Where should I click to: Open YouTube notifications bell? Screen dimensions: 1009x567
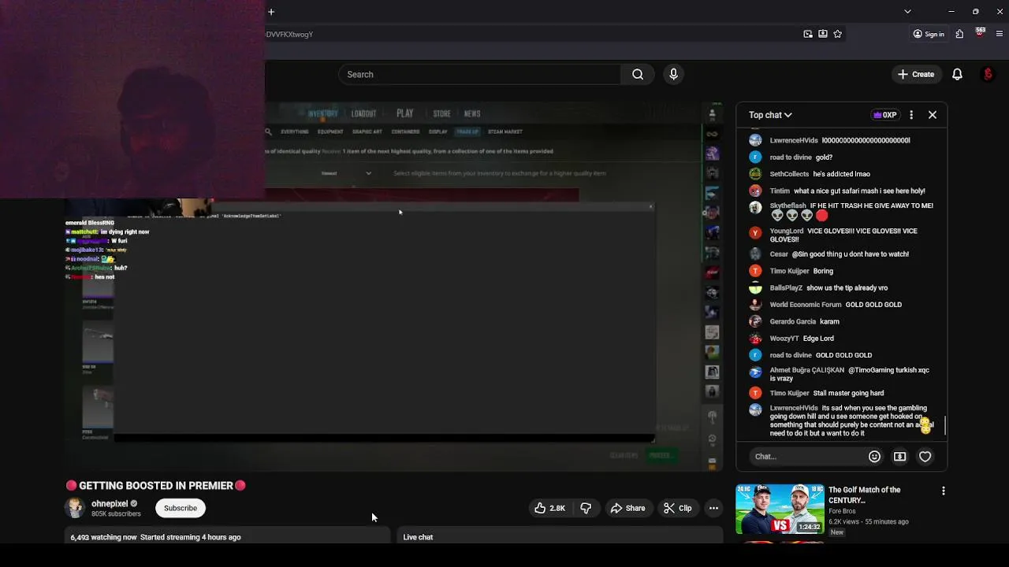click(957, 74)
